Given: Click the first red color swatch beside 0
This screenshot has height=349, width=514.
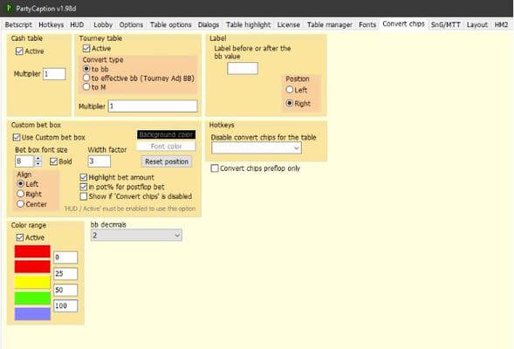Looking at the screenshot, I should tap(32, 251).
